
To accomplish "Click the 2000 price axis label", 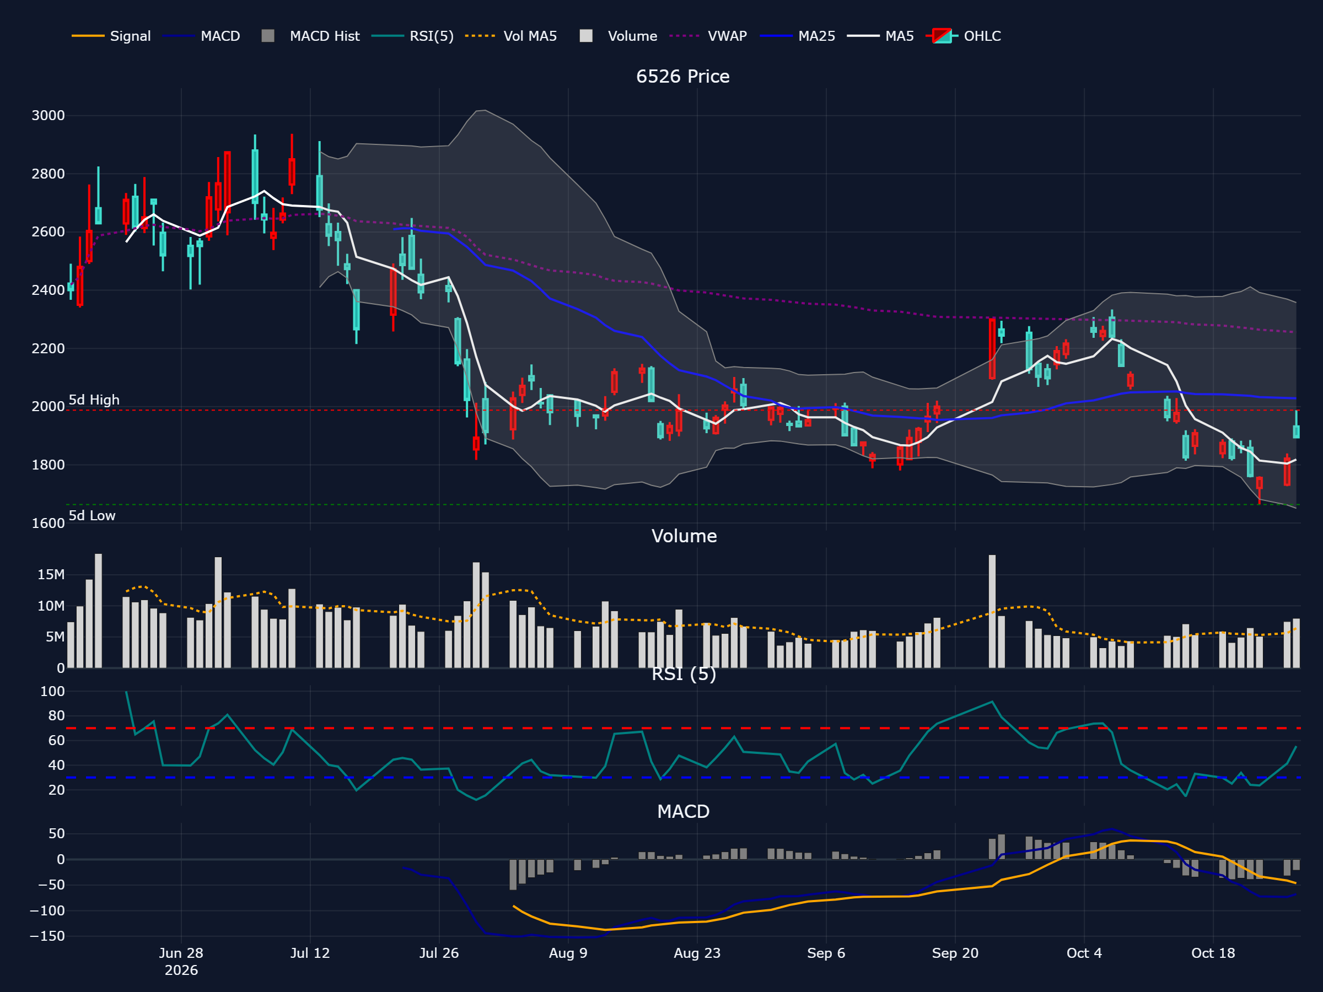I will pos(48,407).
